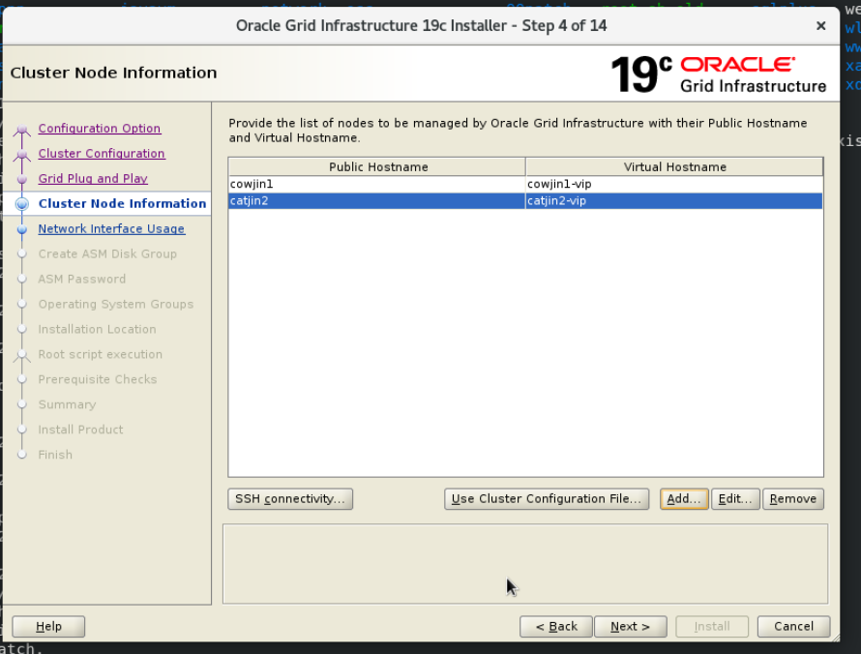Click the Virtual Hostname column header
The width and height of the screenshot is (861, 654).
tap(674, 167)
